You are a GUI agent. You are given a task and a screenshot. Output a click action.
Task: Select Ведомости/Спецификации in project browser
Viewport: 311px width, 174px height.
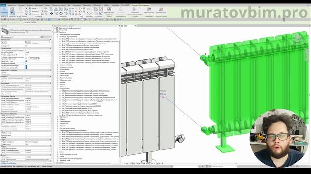point(69,28)
